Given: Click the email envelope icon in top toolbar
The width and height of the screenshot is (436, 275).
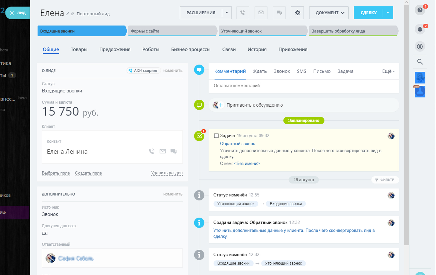Looking at the screenshot, I should tap(261, 13).
